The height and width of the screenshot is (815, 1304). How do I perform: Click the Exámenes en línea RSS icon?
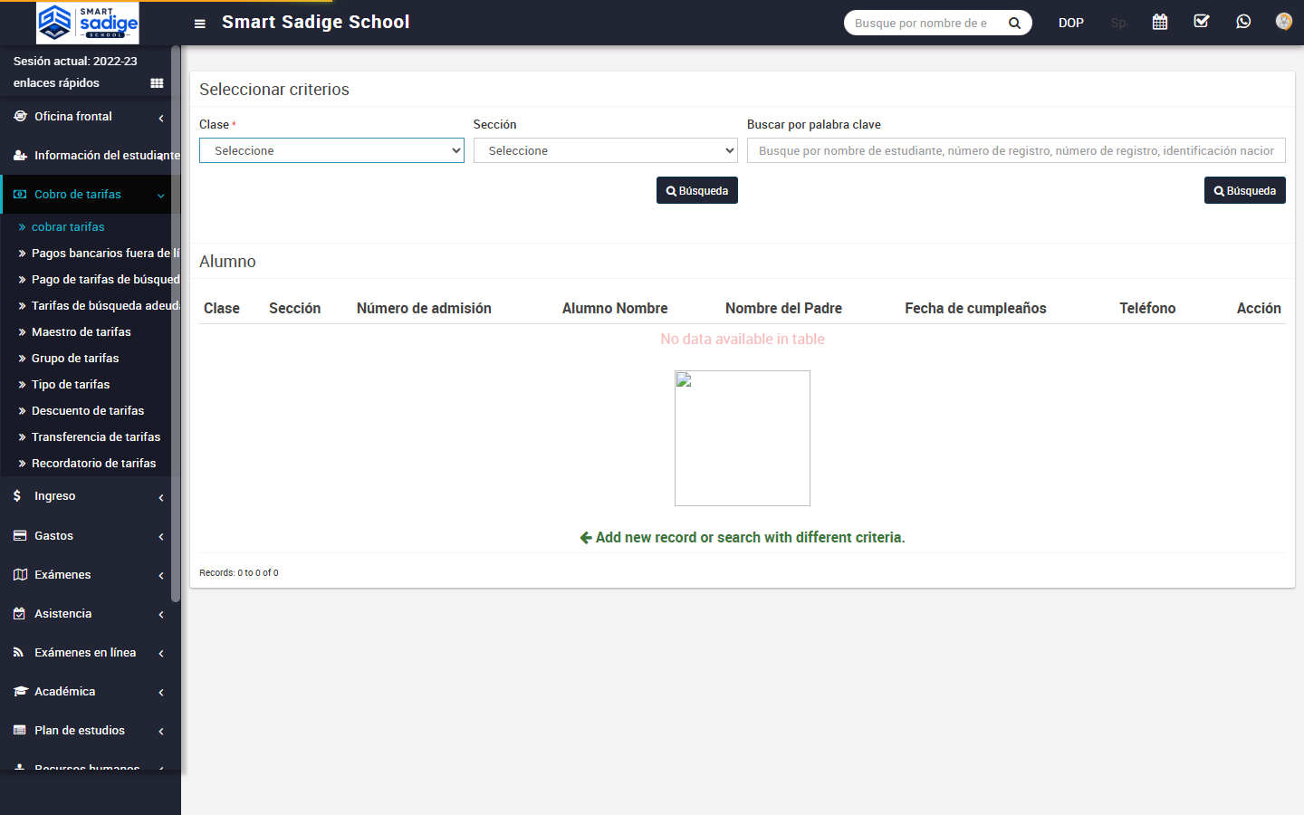point(18,652)
